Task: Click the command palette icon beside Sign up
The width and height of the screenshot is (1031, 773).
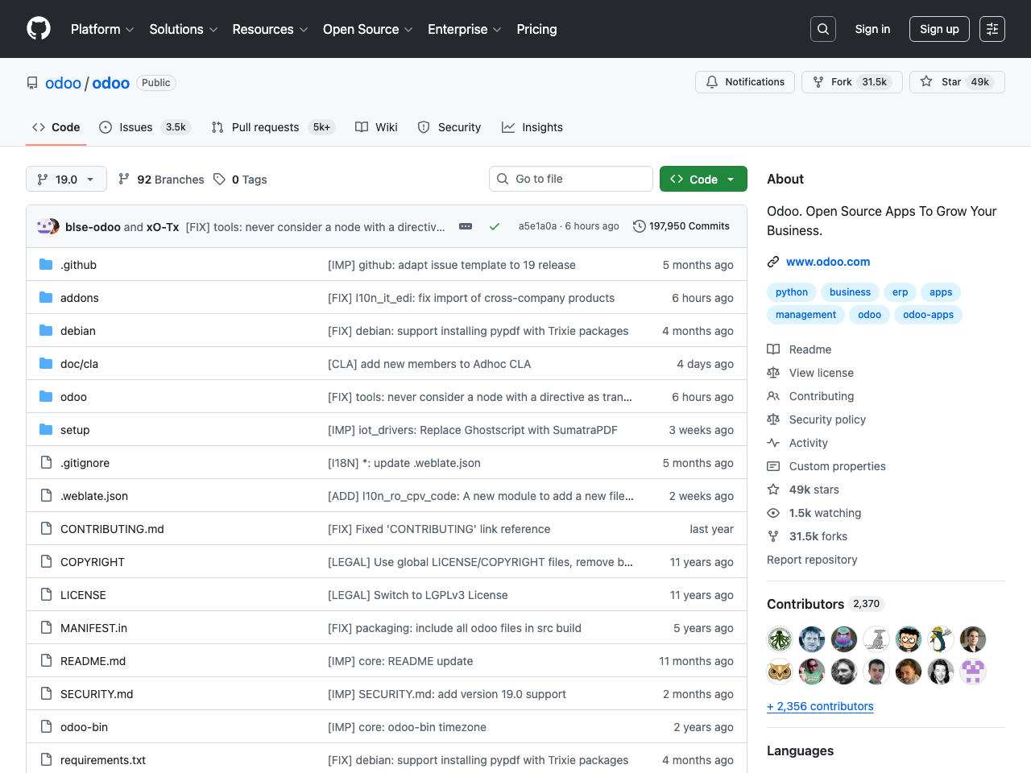Action: pos(992,29)
